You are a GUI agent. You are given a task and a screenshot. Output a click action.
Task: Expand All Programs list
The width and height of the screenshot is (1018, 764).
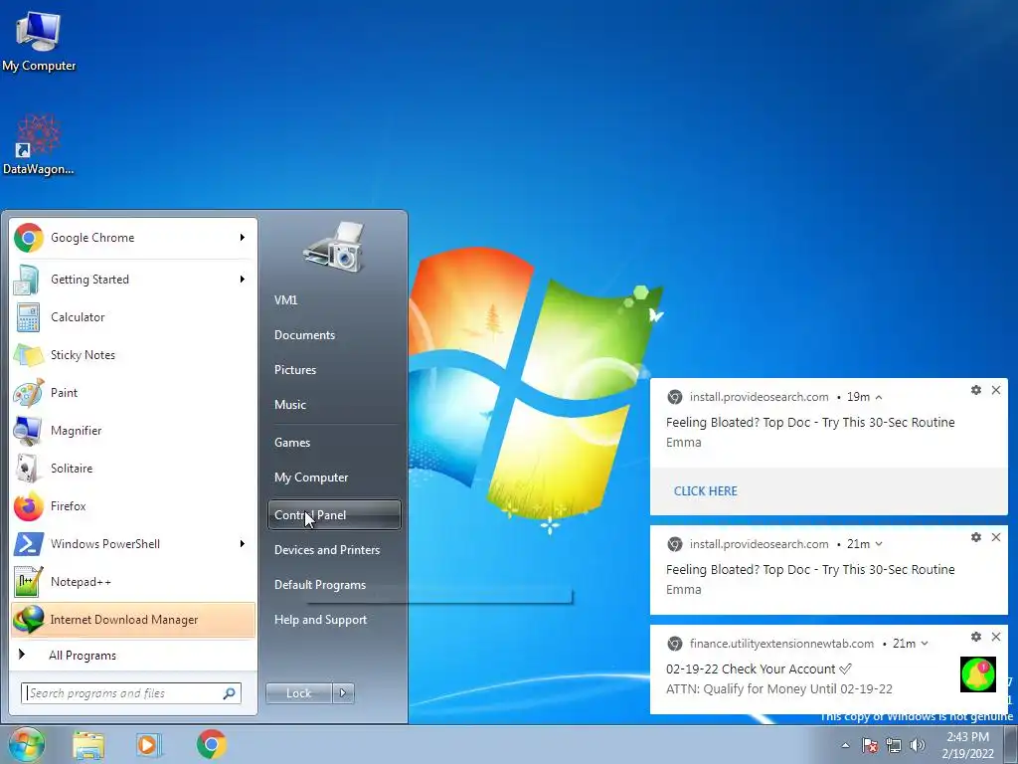coord(133,655)
